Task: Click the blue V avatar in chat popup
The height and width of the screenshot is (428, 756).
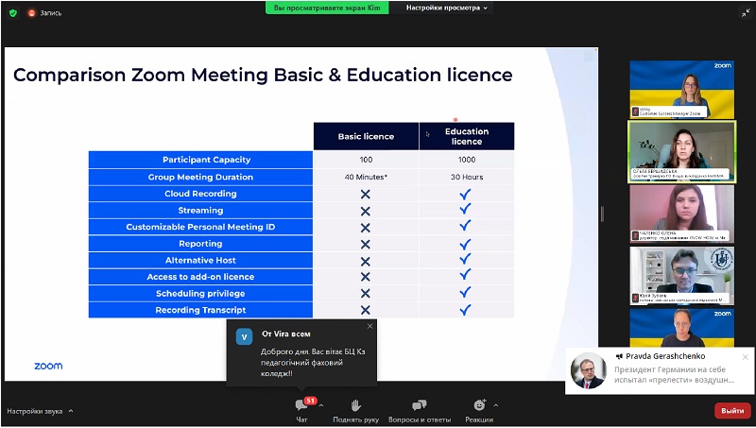Action: [x=244, y=337]
